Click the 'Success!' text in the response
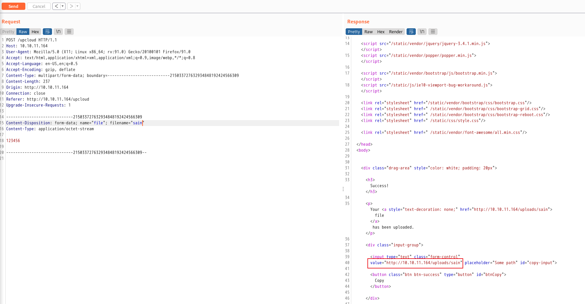585x304 pixels. 379,186
